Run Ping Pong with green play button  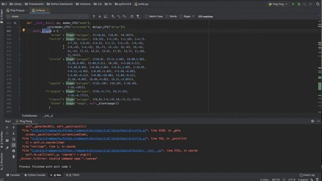tap(293, 4)
